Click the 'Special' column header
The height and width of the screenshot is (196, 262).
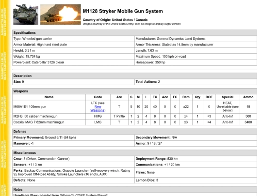228,97
